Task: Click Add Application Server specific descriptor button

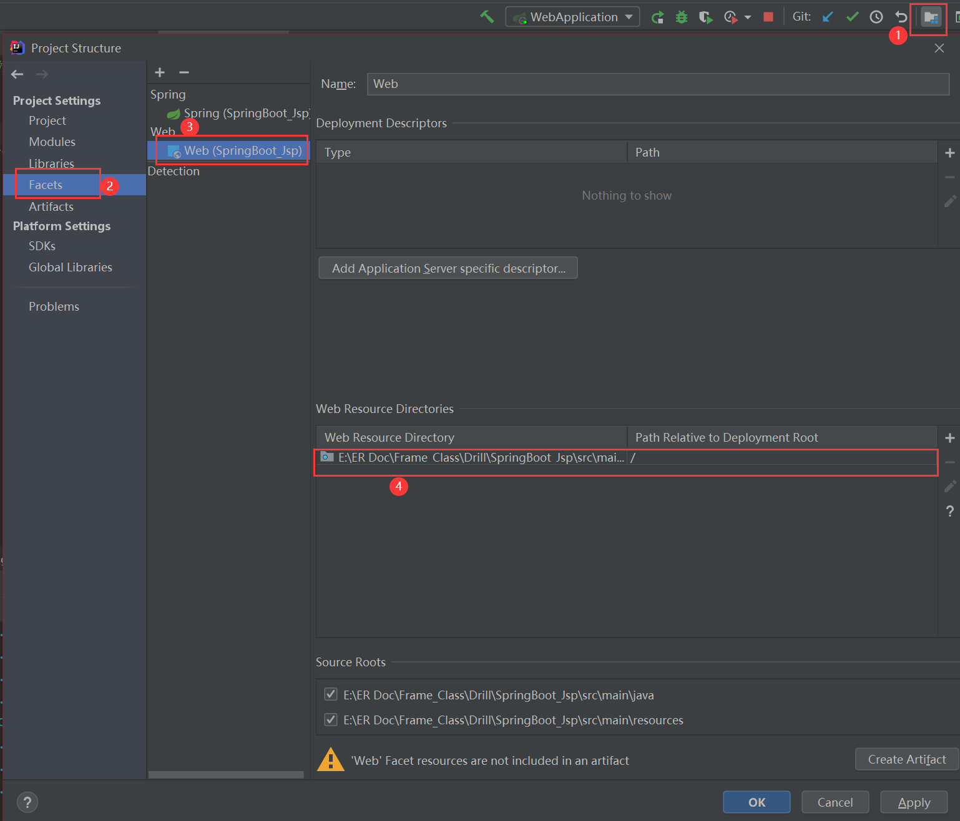Action: pos(448,268)
